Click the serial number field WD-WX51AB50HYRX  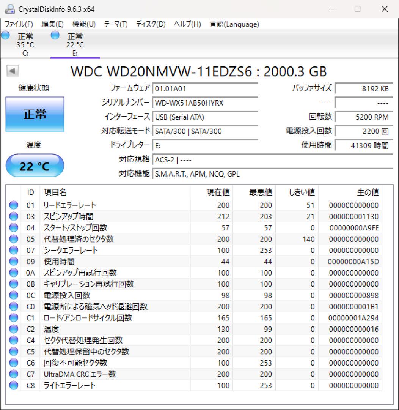tap(205, 103)
